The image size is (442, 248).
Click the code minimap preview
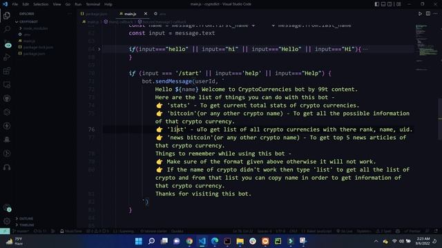pos(426,48)
